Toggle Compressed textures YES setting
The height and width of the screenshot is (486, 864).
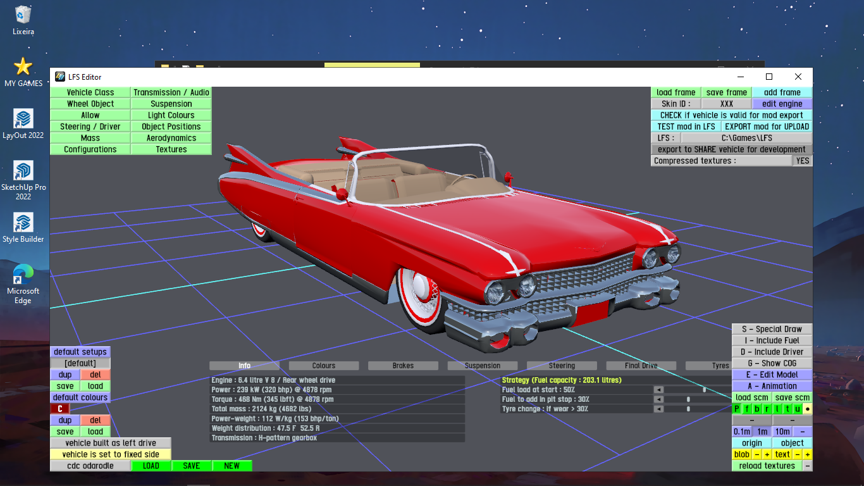(x=803, y=161)
